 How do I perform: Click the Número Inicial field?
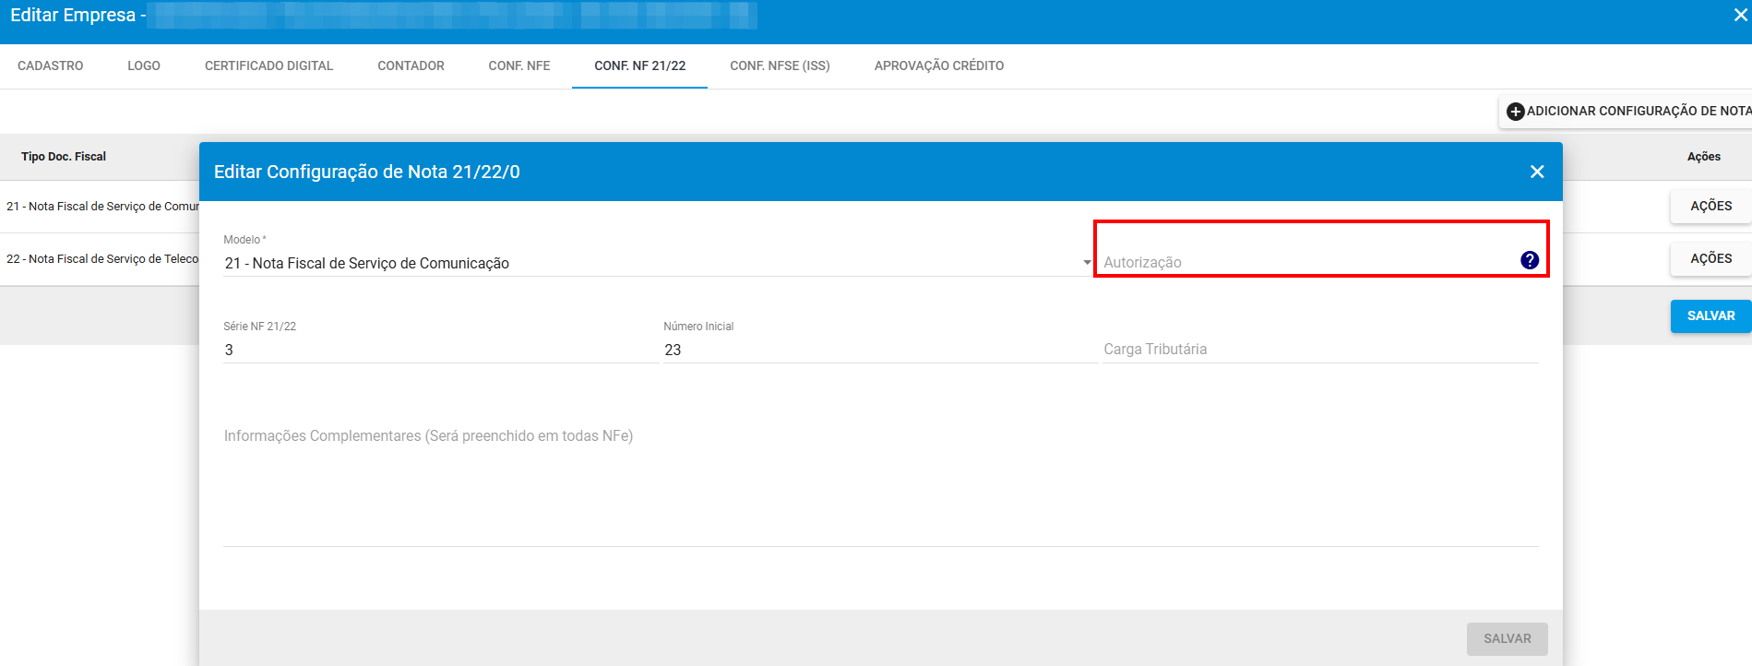tap(880, 350)
